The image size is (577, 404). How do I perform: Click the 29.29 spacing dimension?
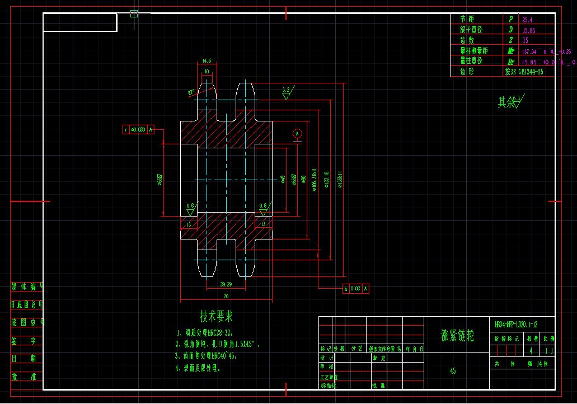click(226, 284)
